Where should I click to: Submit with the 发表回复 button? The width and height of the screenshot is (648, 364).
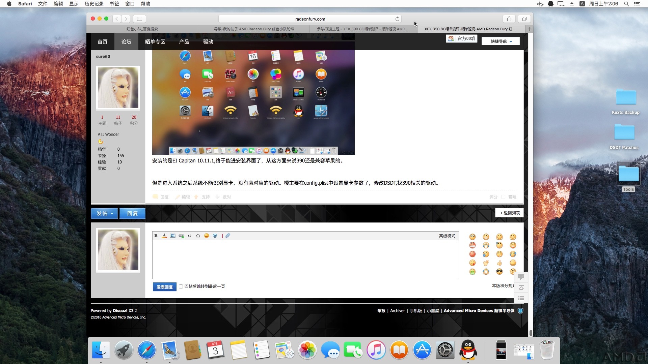click(x=164, y=287)
